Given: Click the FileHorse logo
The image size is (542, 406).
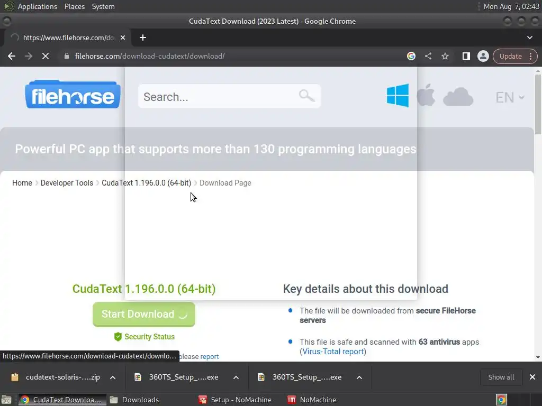Looking at the screenshot, I should pos(73,95).
